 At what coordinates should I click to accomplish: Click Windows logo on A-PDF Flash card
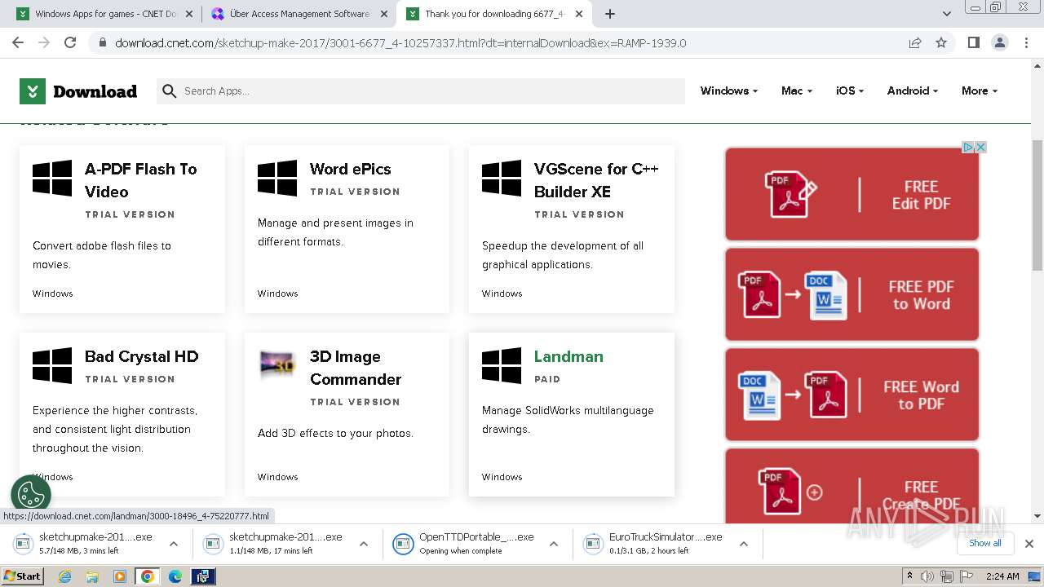pos(52,178)
